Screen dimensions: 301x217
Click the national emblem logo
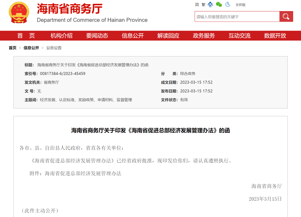point(19,13)
